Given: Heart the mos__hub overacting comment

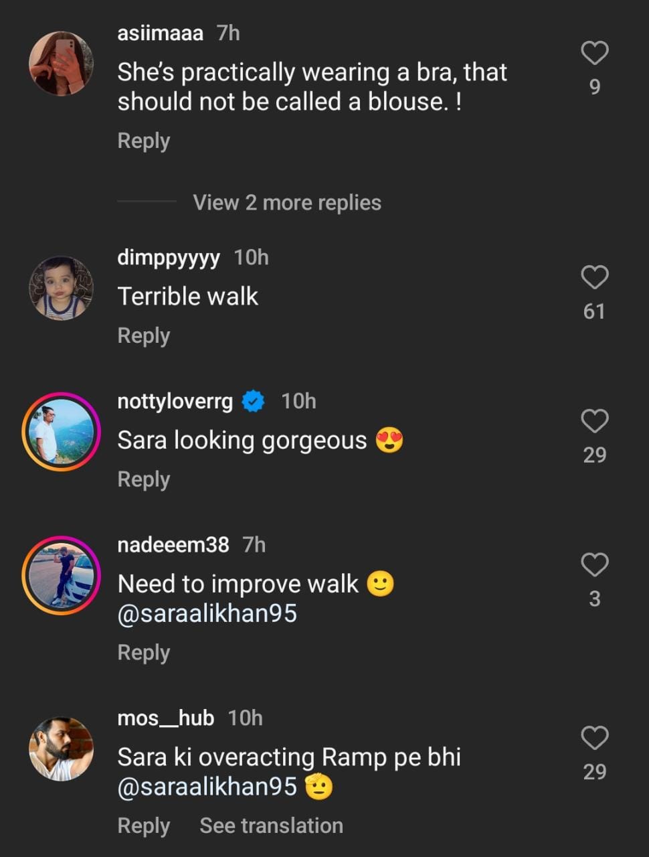Looking at the screenshot, I should [x=594, y=738].
